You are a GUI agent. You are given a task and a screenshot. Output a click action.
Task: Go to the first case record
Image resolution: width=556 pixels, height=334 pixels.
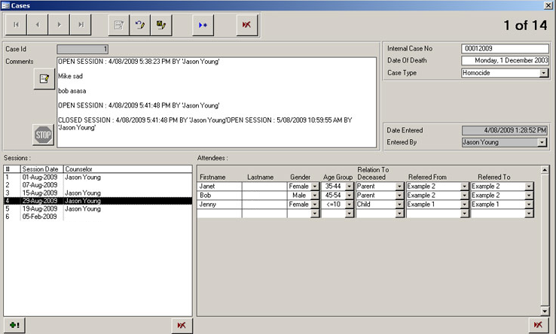point(16,25)
